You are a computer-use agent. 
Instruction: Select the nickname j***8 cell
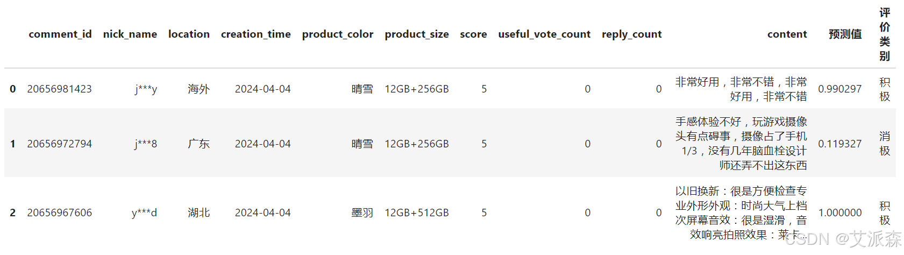[x=146, y=144]
